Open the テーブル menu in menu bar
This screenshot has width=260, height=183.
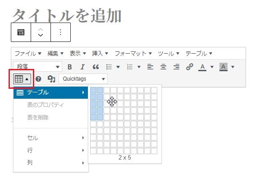199,54
